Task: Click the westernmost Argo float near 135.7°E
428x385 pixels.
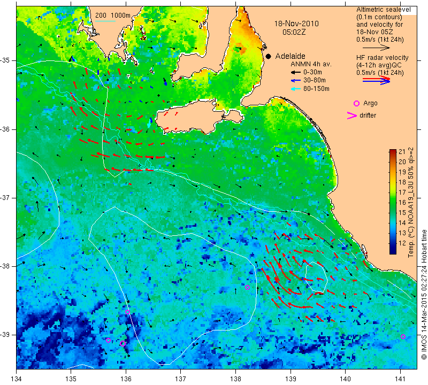Action: pos(108,340)
